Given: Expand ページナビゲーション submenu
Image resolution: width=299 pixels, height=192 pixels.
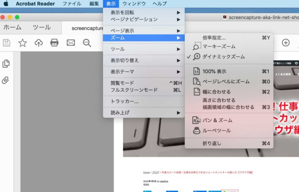Looking at the screenshot, I should pyautogui.click(x=144, y=20).
